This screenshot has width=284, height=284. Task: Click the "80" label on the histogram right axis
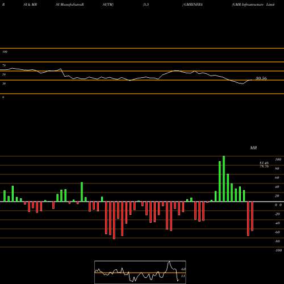tap(277, 169)
